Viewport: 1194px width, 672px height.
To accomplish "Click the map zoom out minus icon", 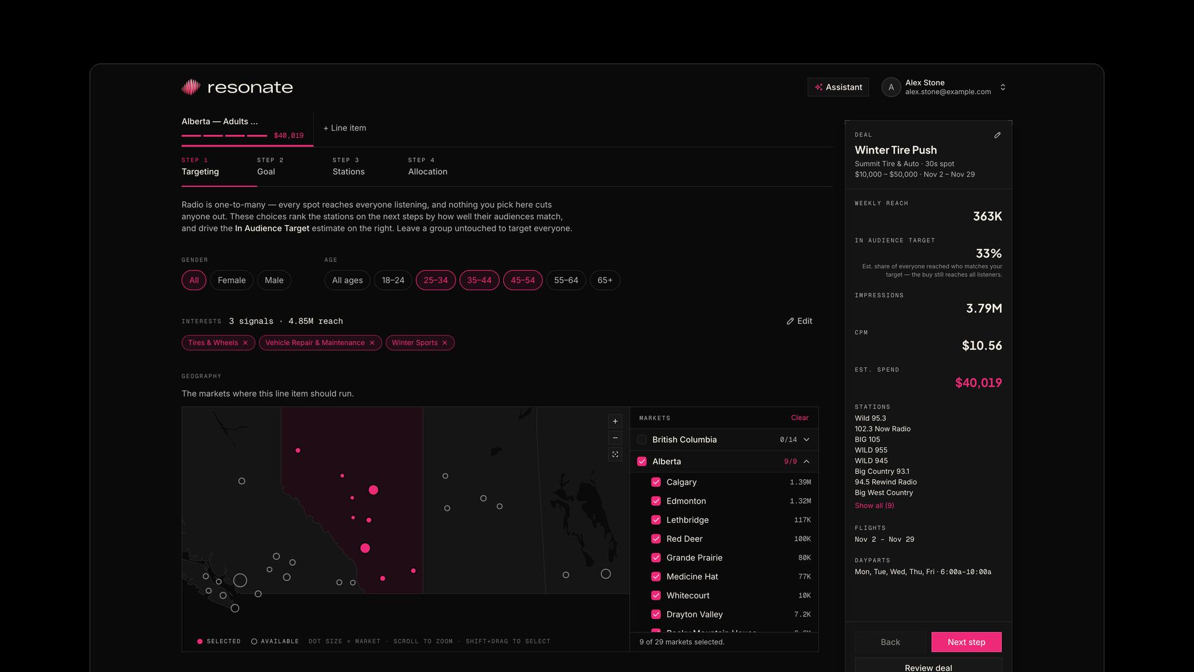I will point(615,438).
